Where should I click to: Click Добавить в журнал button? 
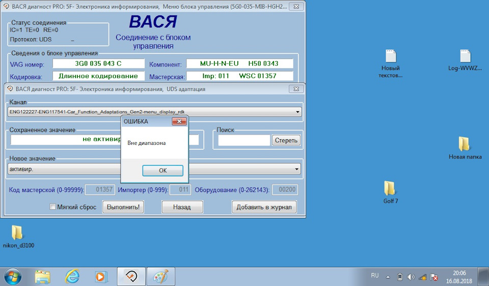tap(264, 207)
